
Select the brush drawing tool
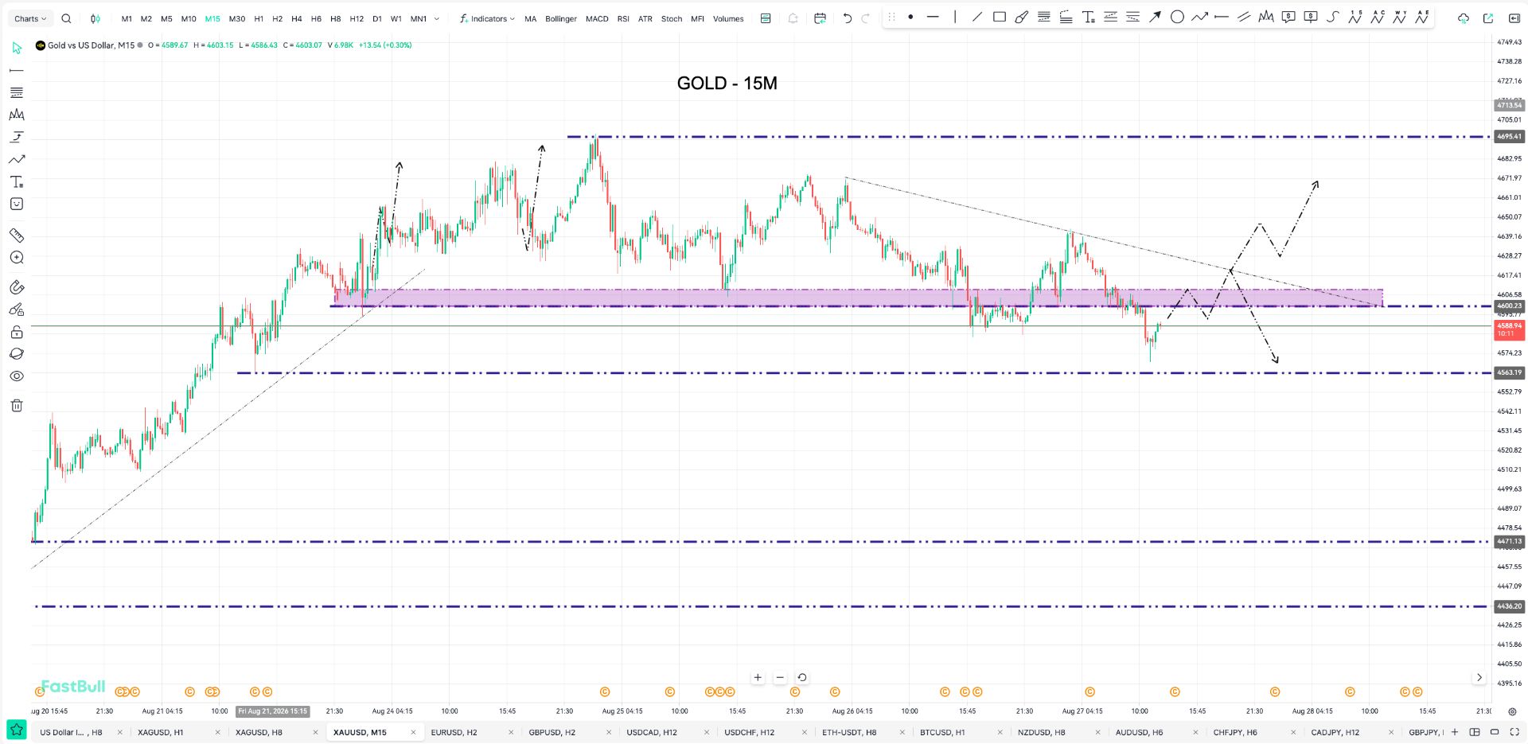pos(1021,17)
